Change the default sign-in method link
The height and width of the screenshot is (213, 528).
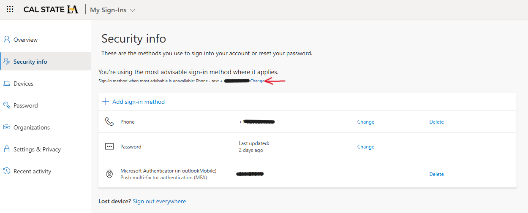pos(257,81)
